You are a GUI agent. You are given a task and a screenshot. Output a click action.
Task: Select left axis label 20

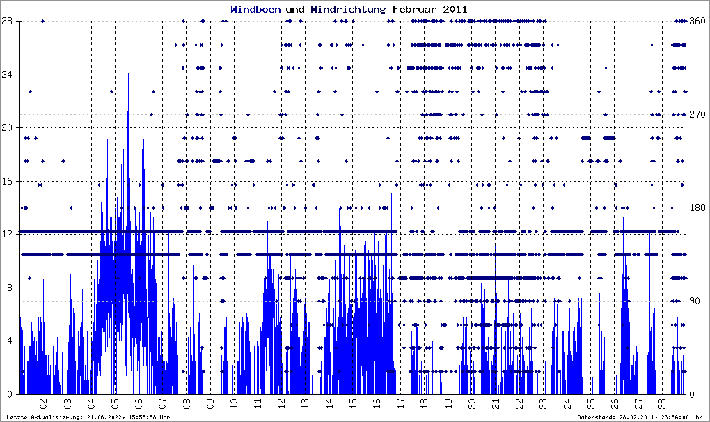coord(7,127)
